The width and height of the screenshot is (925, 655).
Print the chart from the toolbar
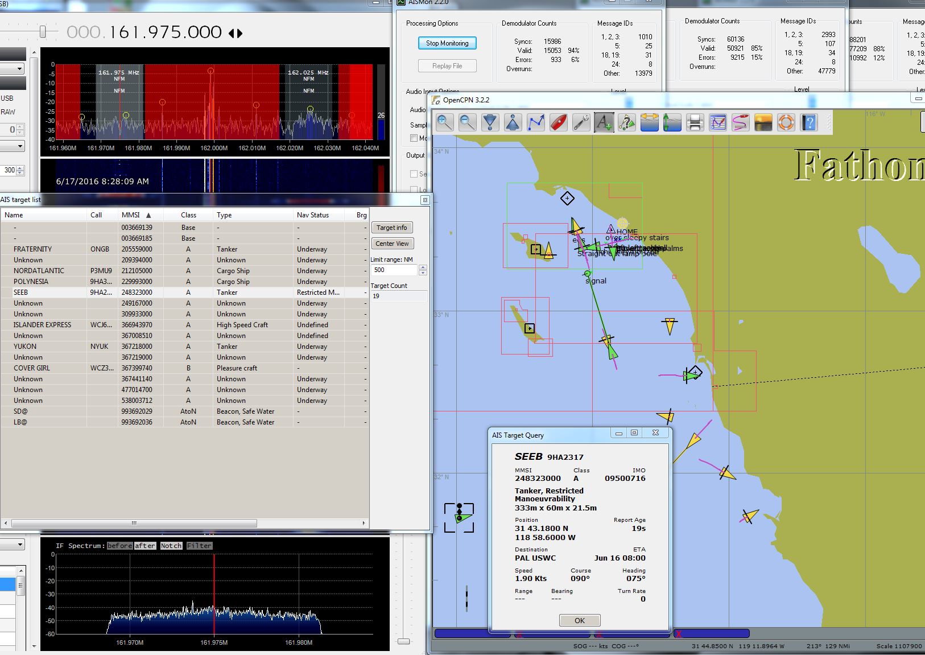(x=695, y=122)
